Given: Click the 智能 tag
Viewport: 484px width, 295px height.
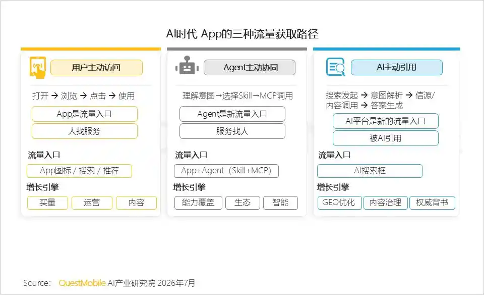Looking at the screenshot, I should click(281, 203).
